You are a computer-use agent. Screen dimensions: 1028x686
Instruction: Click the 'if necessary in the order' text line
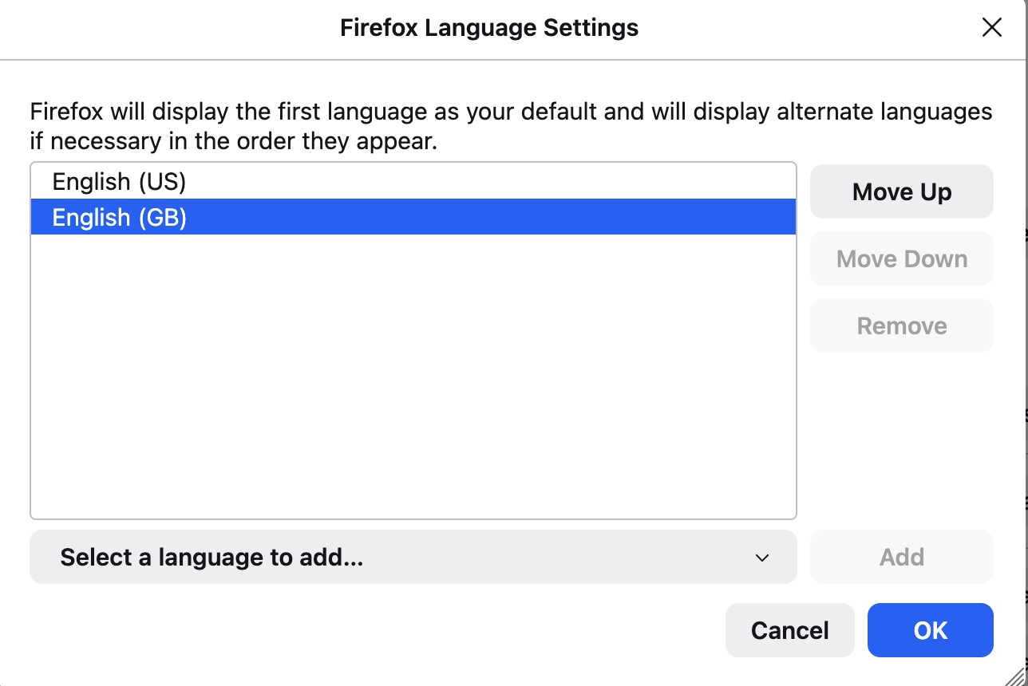pos(235,144)
